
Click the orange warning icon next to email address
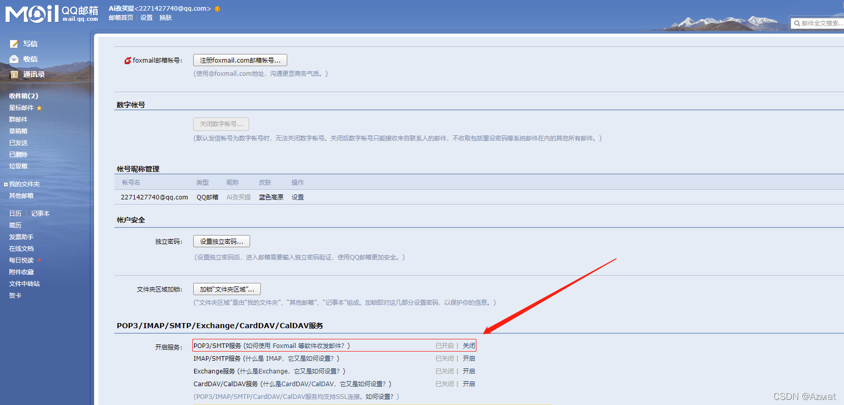[x=218, y=9]
